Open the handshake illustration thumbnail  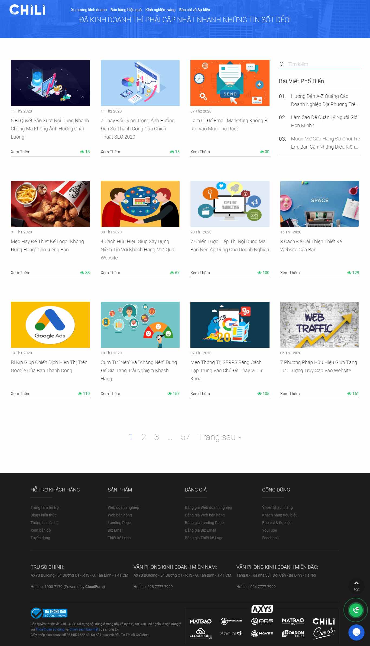point(140,204)
